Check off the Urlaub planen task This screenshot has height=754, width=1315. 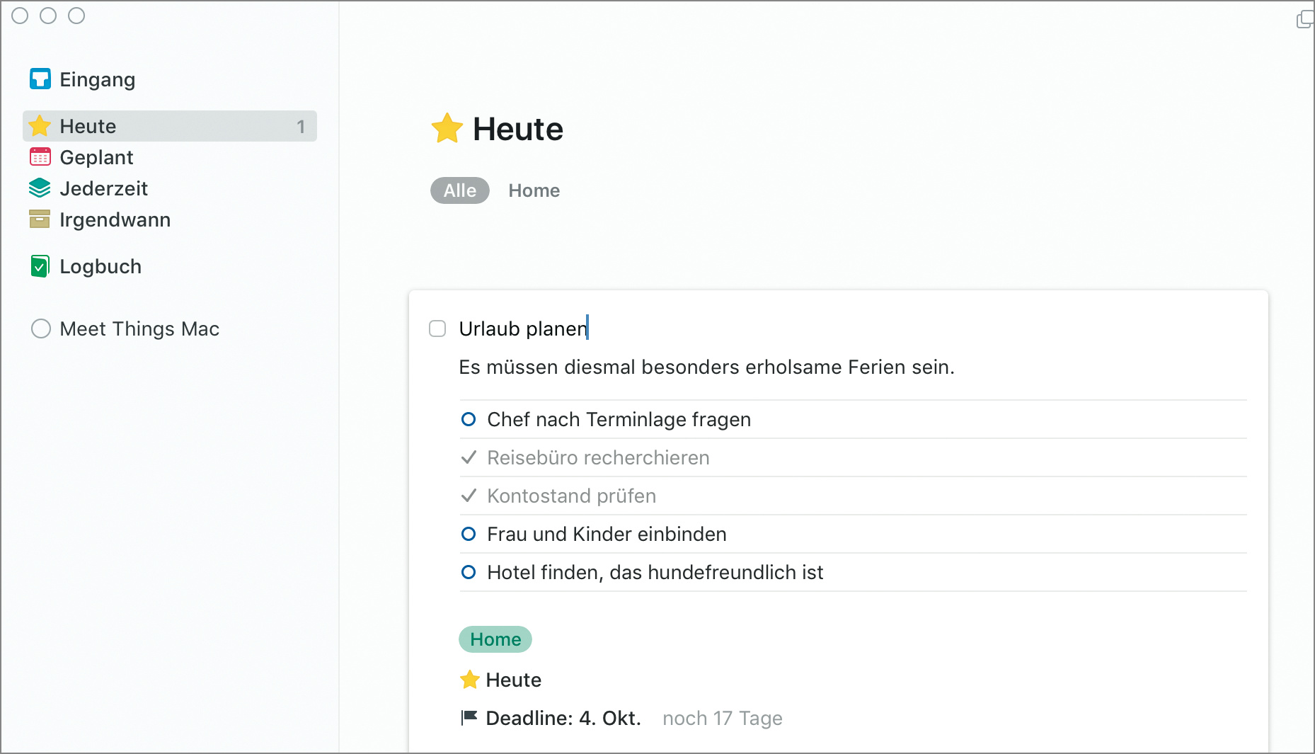coord(437,329)
